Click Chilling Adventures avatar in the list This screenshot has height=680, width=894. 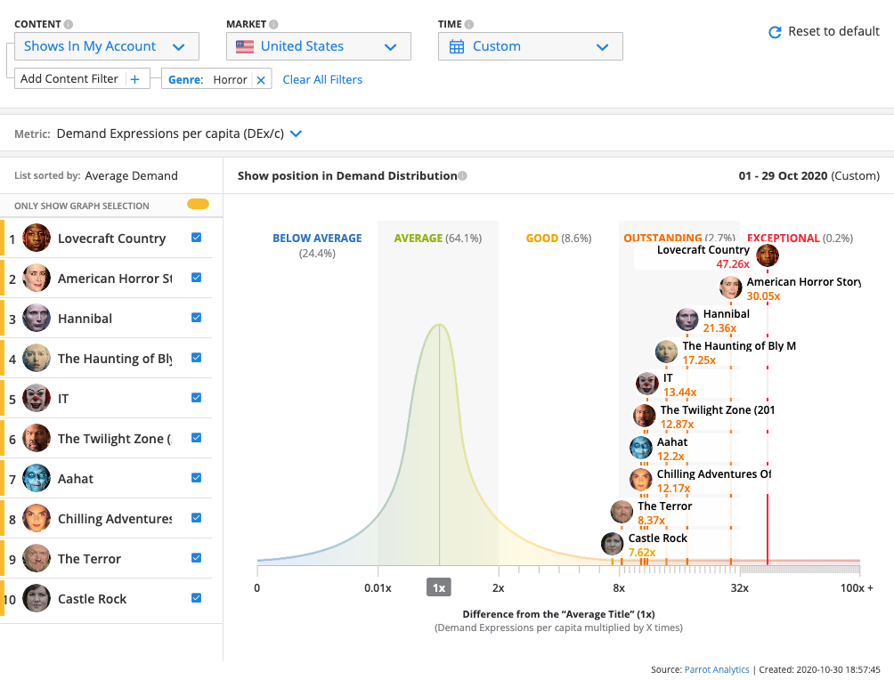[x=37, y=517]
